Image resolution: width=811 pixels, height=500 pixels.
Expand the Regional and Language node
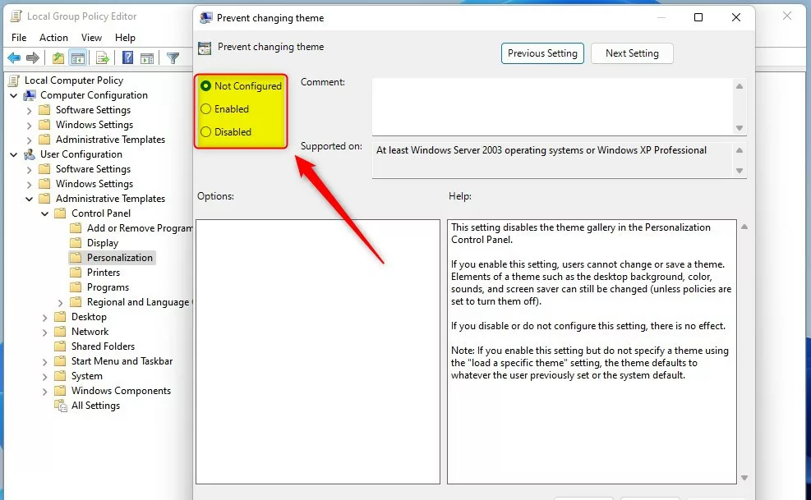61,302
